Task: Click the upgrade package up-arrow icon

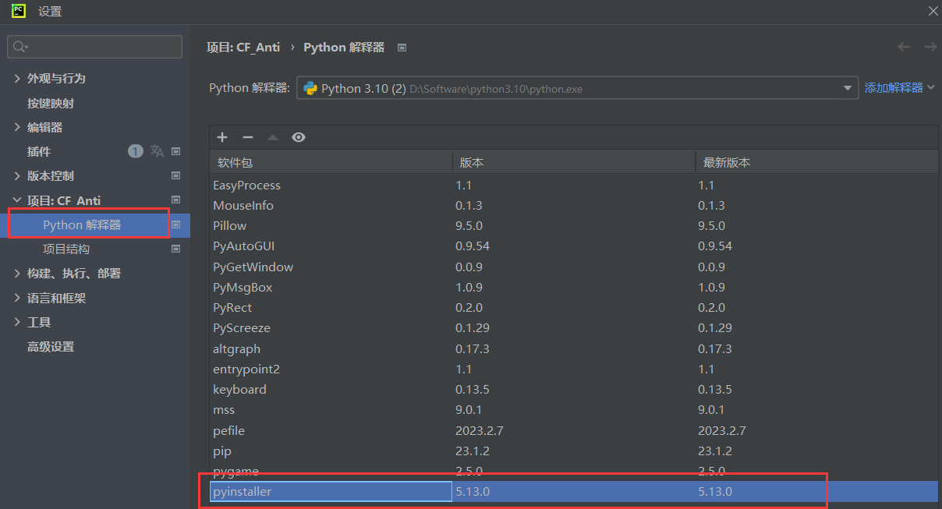Action: pos(273,137)
